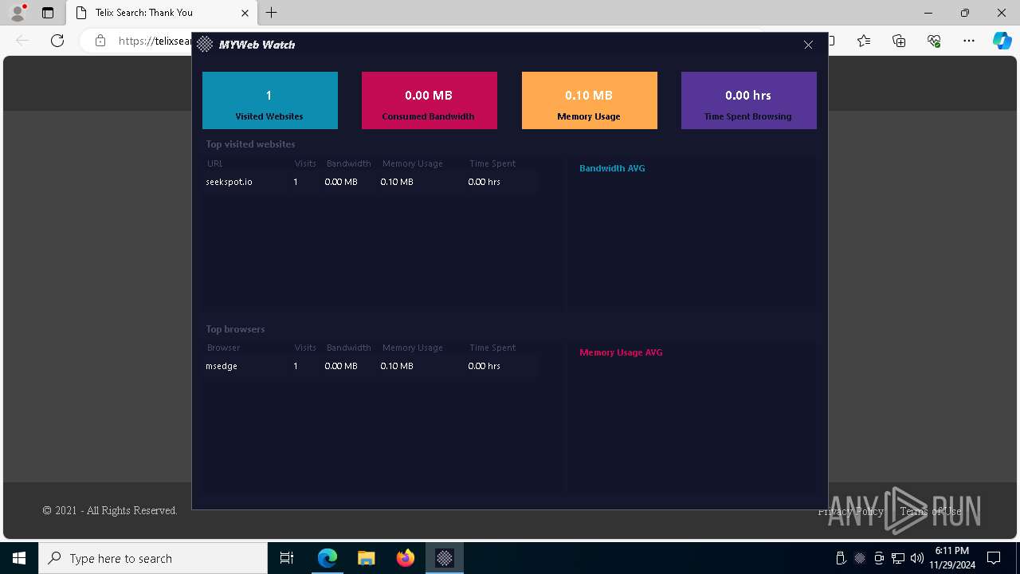Click the Memory Usage AVG chart label
Viewport: 1020px width, 574px height.
(x=621, y=352)
